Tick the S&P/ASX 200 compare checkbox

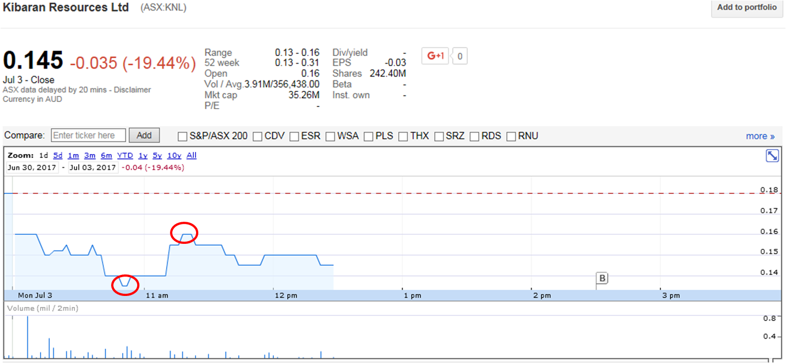pos(182,136)
